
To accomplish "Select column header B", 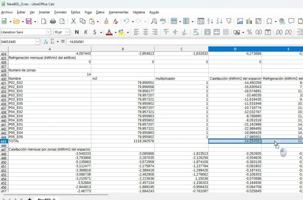I will (x=123, y=49).
